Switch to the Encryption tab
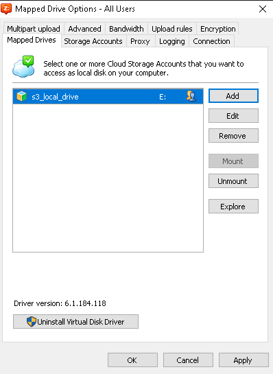This screenshot has width=273, height=374. pyautogui.click(x=217, y=29)
